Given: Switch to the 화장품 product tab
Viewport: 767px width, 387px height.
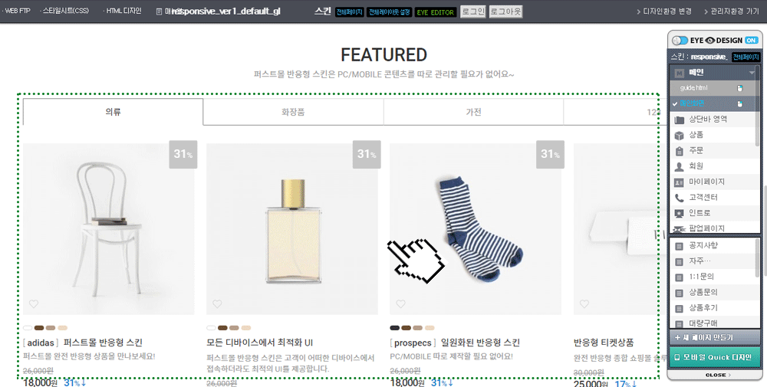Looking at the screenshot, I should 294,112.
